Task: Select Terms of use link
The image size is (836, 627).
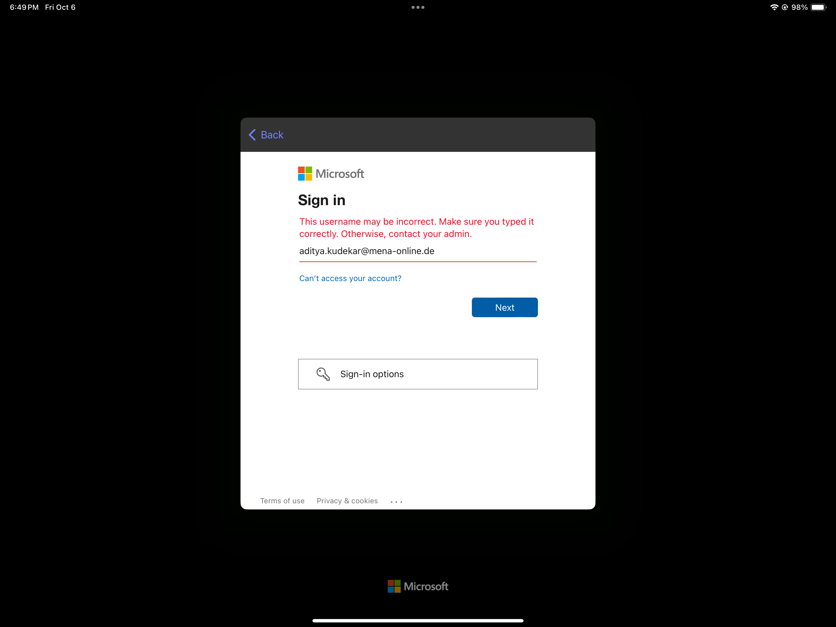Action: 282,501
